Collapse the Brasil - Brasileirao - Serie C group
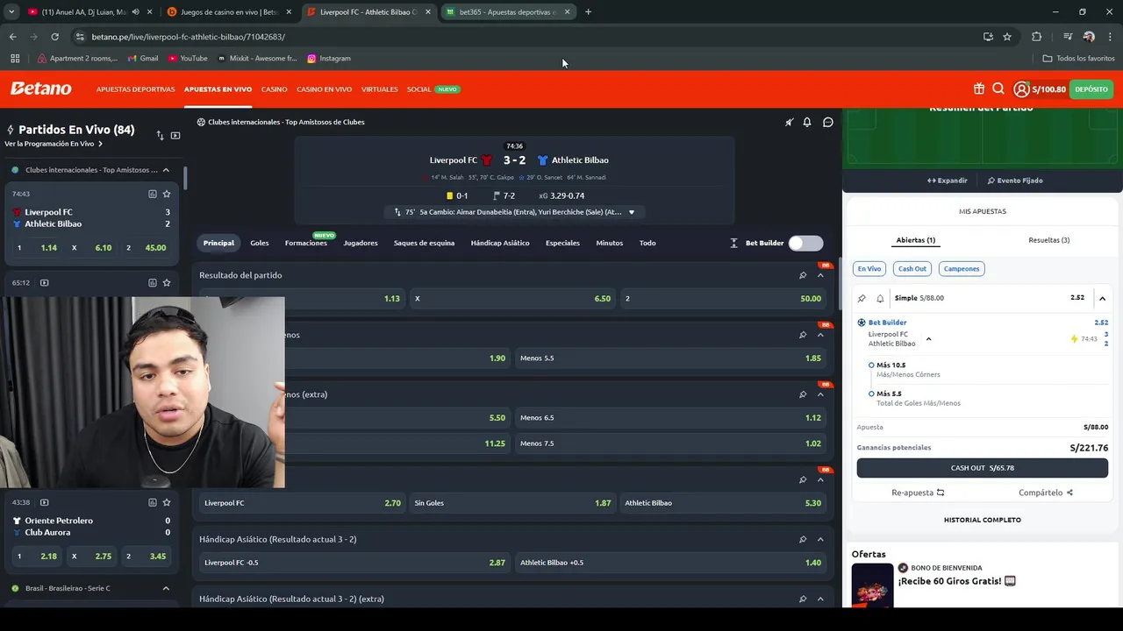 click(x=166, y=588)
